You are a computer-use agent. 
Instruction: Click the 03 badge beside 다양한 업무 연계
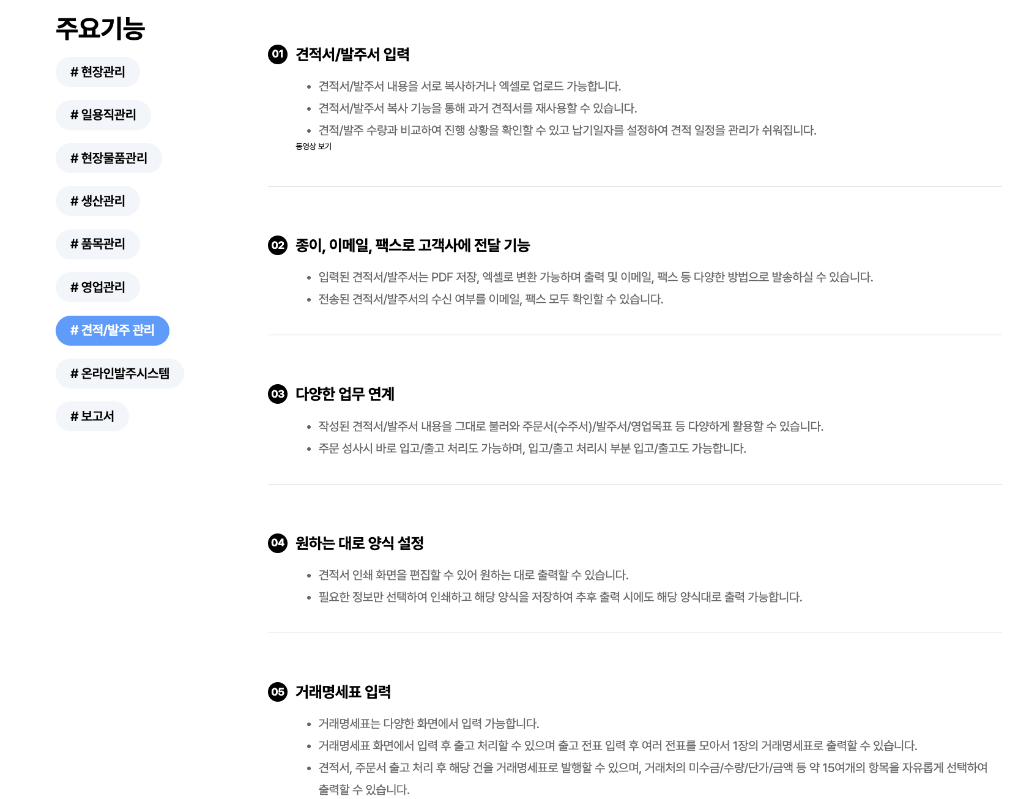278,395
